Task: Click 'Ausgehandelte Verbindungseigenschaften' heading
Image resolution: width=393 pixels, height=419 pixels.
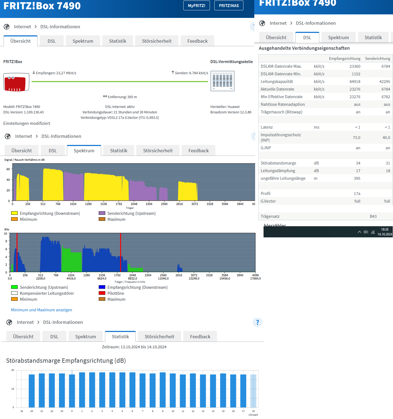Action: click(304, 48)
